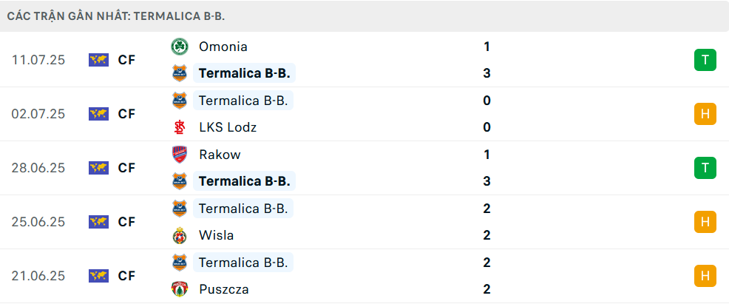Click orange H badge for LKS Lodz match
Screen dimensions: 729x304
[x=705, y=114]
